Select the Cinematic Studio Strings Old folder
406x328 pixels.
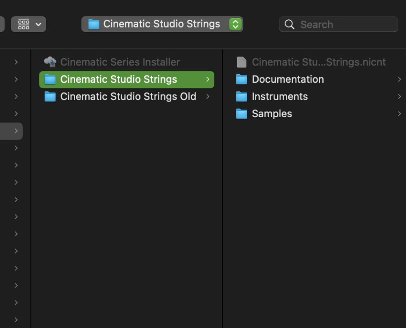pyautogui.click(x=126, y=96)
